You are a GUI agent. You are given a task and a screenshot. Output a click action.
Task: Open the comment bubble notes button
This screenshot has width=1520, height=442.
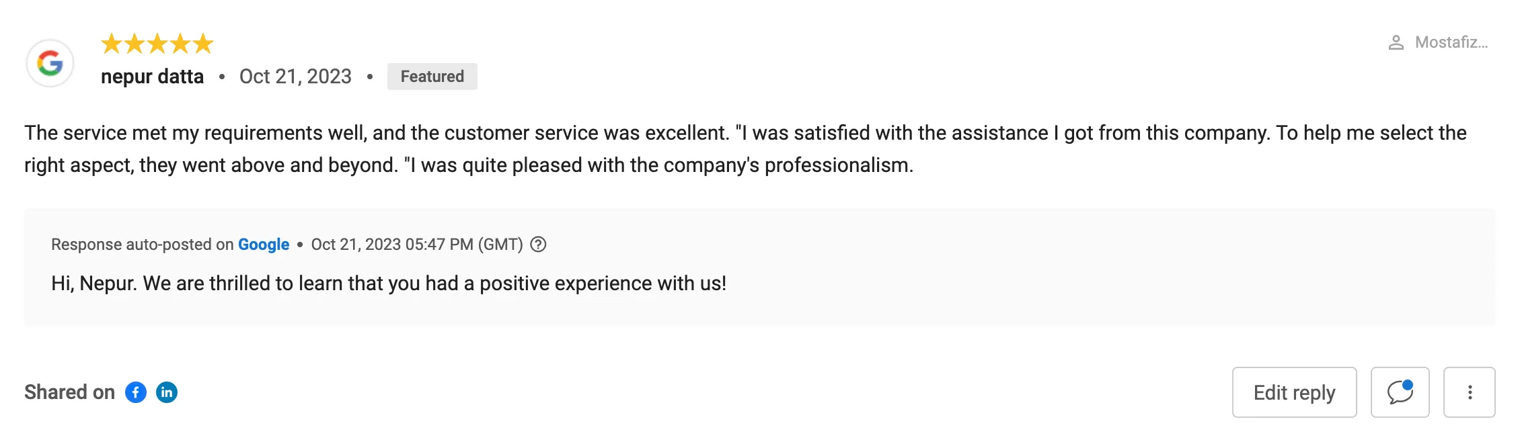(x=1400, y=392)
